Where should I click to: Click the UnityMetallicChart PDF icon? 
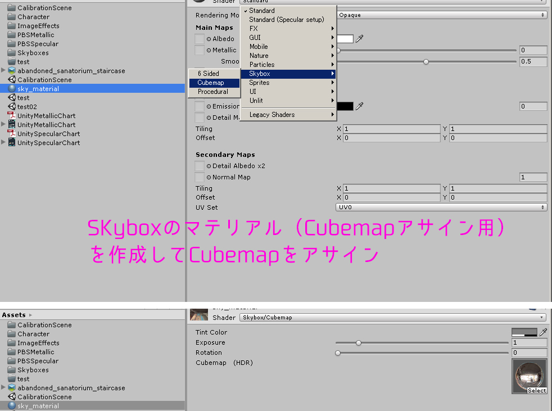(x=12, y=115)
